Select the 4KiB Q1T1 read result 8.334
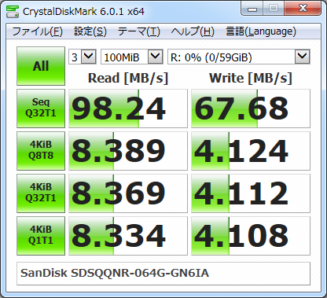 tap(128, 236)
